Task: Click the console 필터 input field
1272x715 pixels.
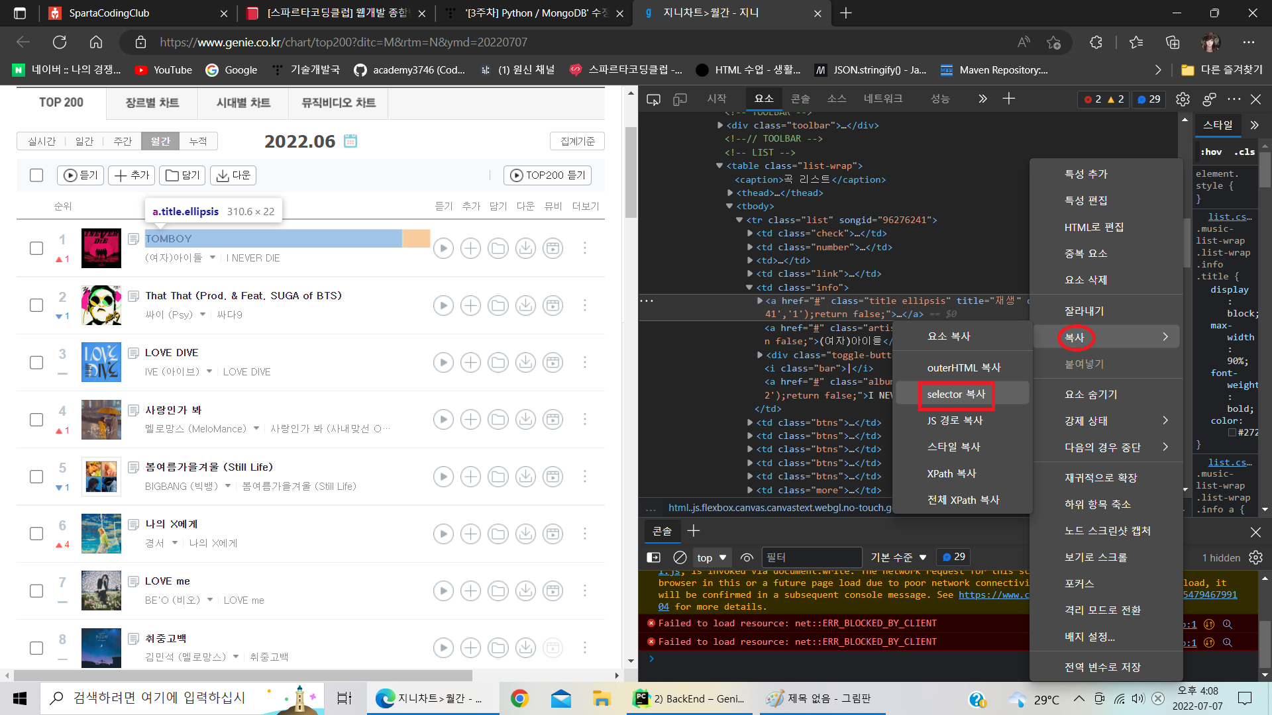Action: click(x=812, y=557)
